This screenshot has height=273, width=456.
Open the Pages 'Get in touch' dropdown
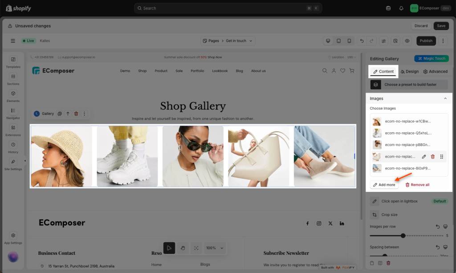(228, 41)
